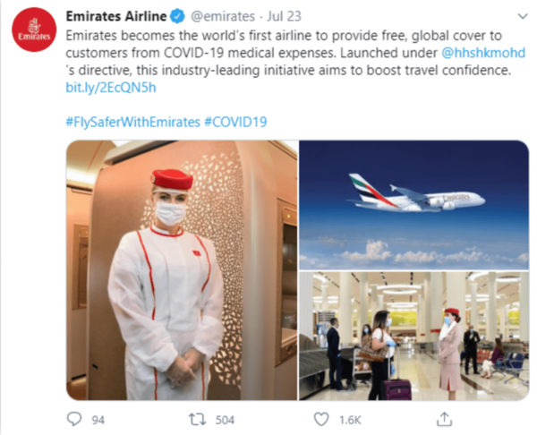The image size is (537, 435).
Task: Open the #FlySaferWithEmirates hashtag
Action: click(x=132, y=122)
